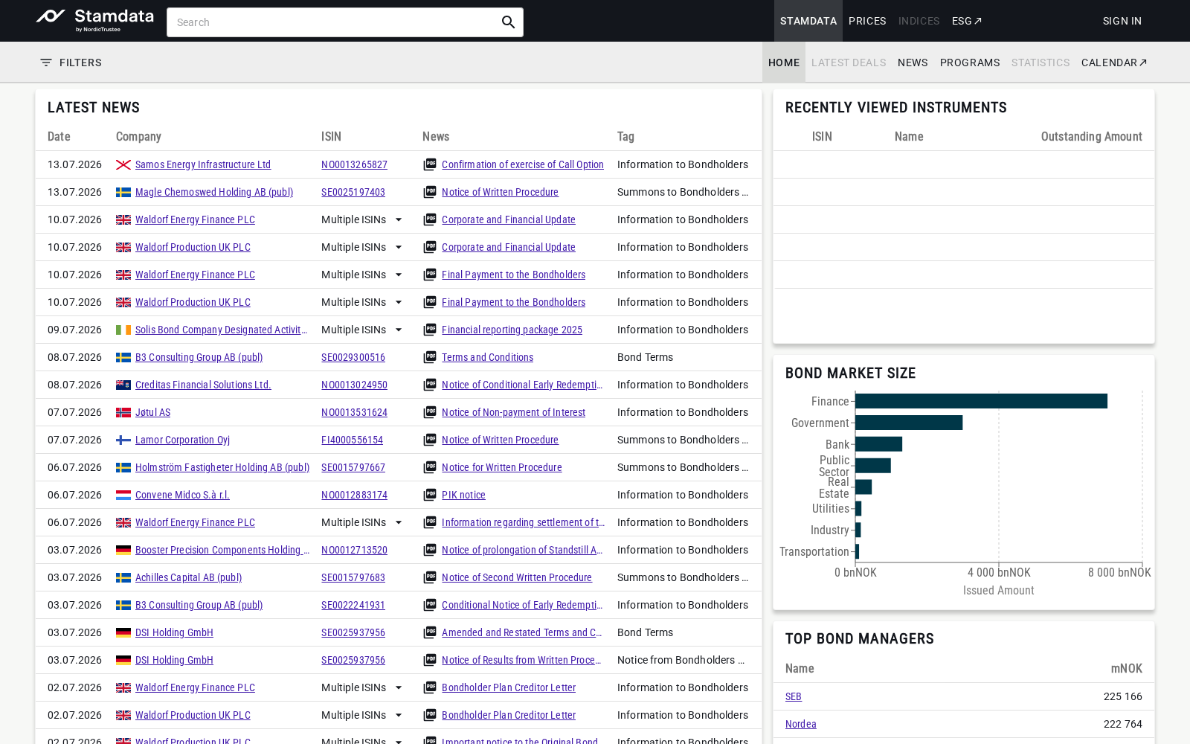Click the Government bar in Bond Market Size chart
Screen dimensions: 1190x744
pos(909,423)
